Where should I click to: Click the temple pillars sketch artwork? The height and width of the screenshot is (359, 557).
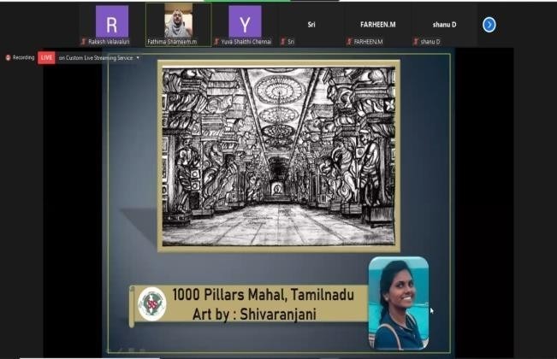279,156
